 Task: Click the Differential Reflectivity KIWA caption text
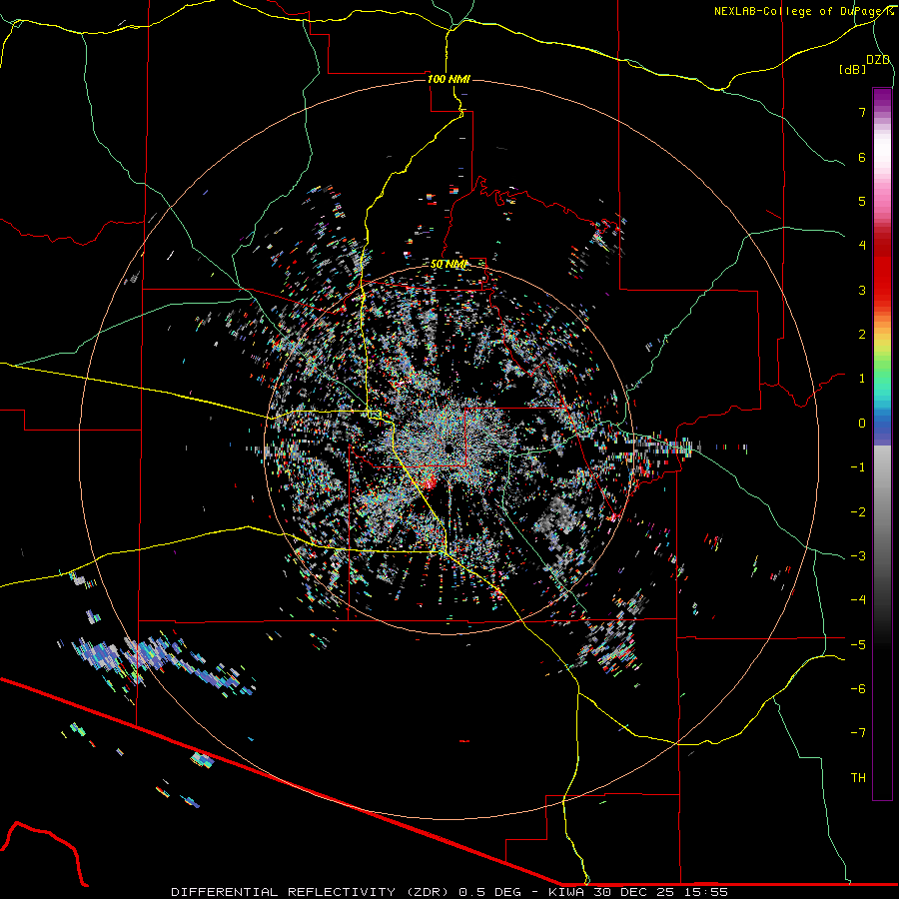click(x=449, y=892)
